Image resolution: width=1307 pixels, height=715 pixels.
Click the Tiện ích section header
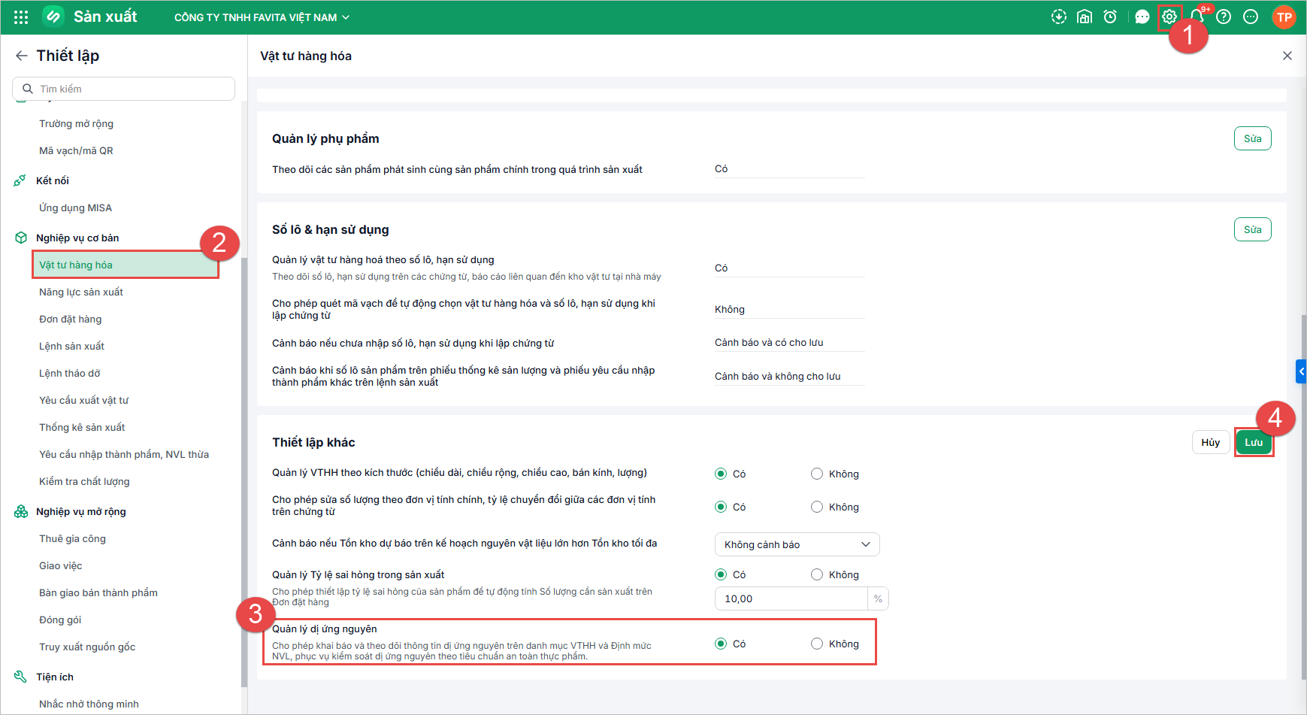55,677
